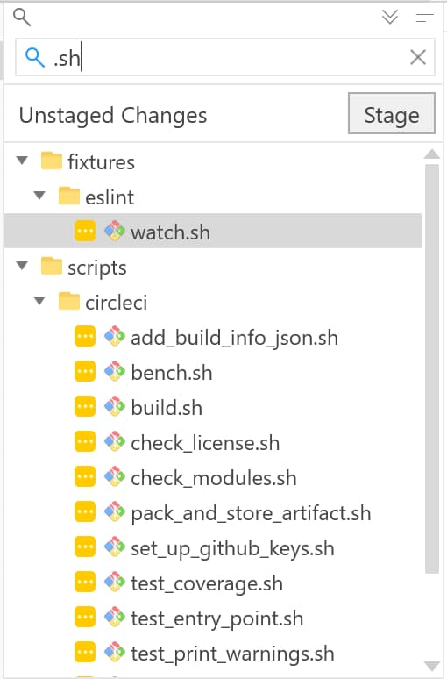Click the file type icon of set_up_github_keys.sh
This screenshot has height=679, width=447.
coord(115,547)
